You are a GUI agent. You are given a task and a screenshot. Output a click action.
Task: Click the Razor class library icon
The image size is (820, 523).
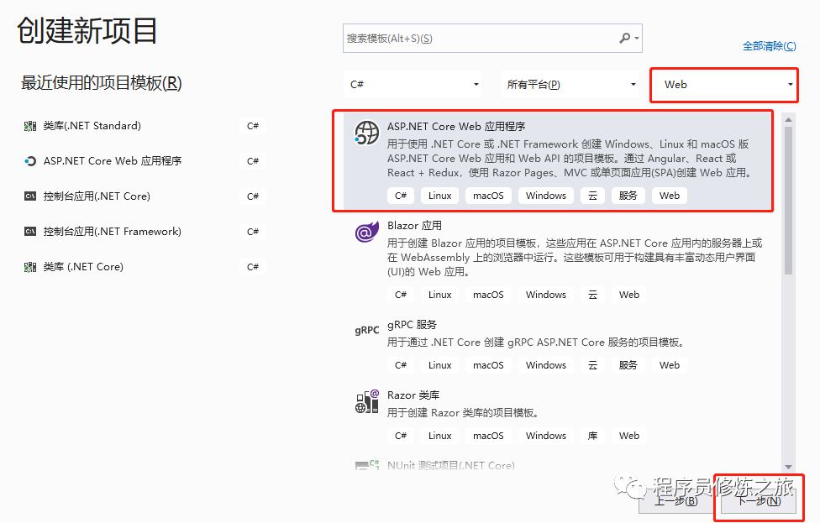click(366, 402)
